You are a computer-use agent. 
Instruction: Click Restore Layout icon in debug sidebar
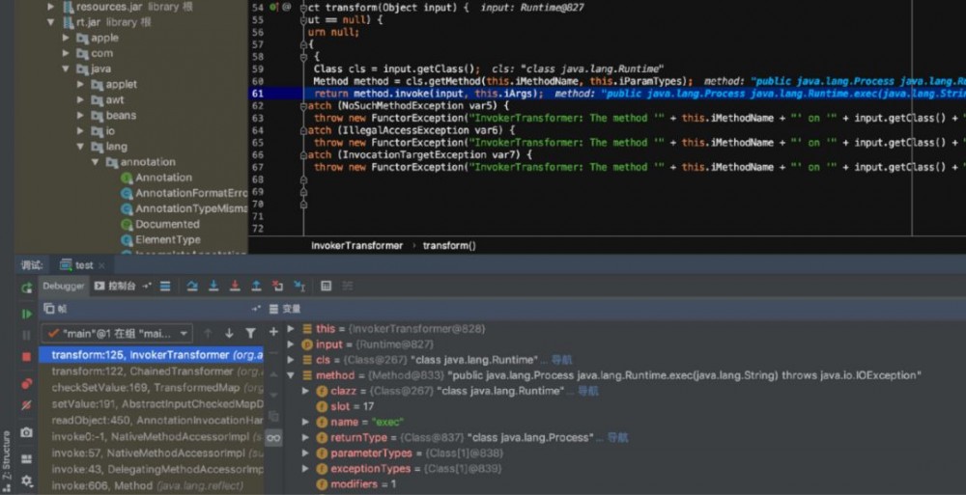click(26, 458)
